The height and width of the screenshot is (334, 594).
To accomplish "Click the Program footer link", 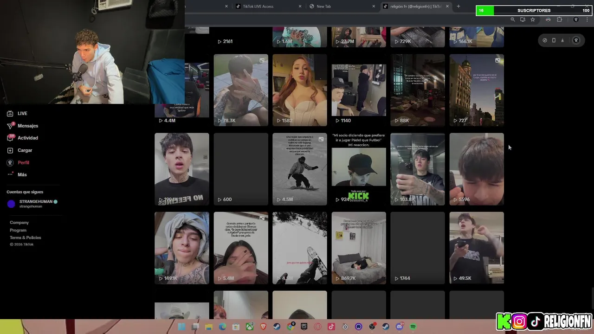I will [18, 230].
